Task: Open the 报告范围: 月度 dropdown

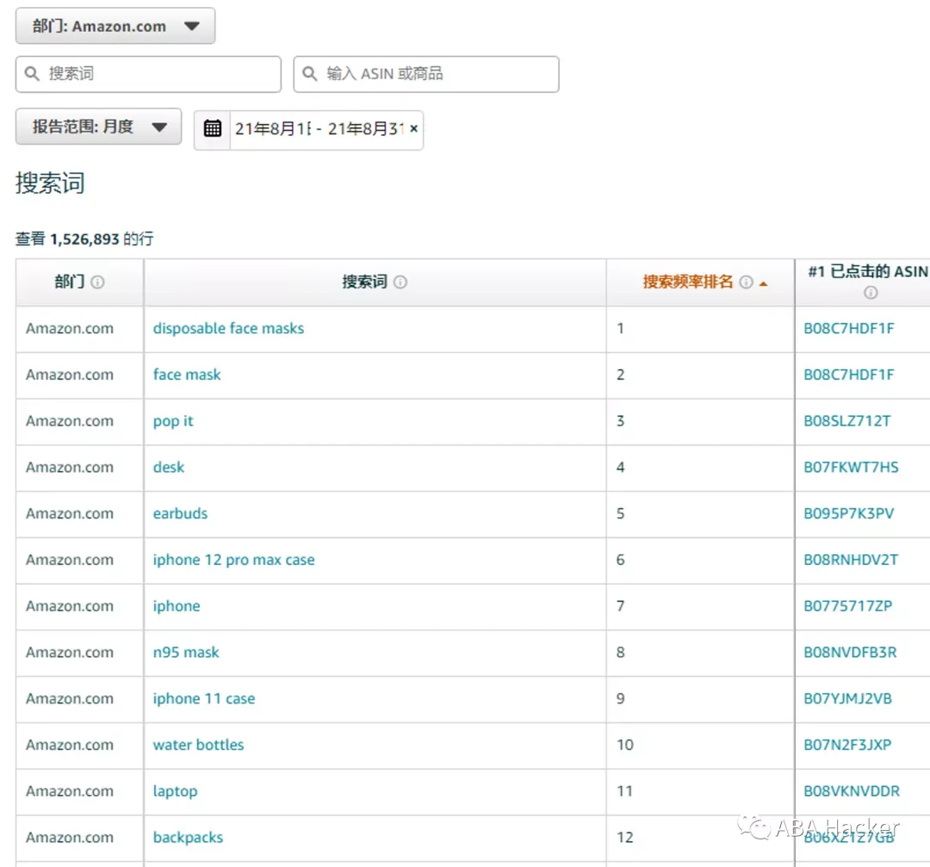Action: coord(98,127)
